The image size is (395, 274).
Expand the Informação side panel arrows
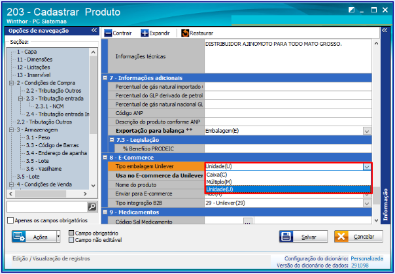[385, 31]
